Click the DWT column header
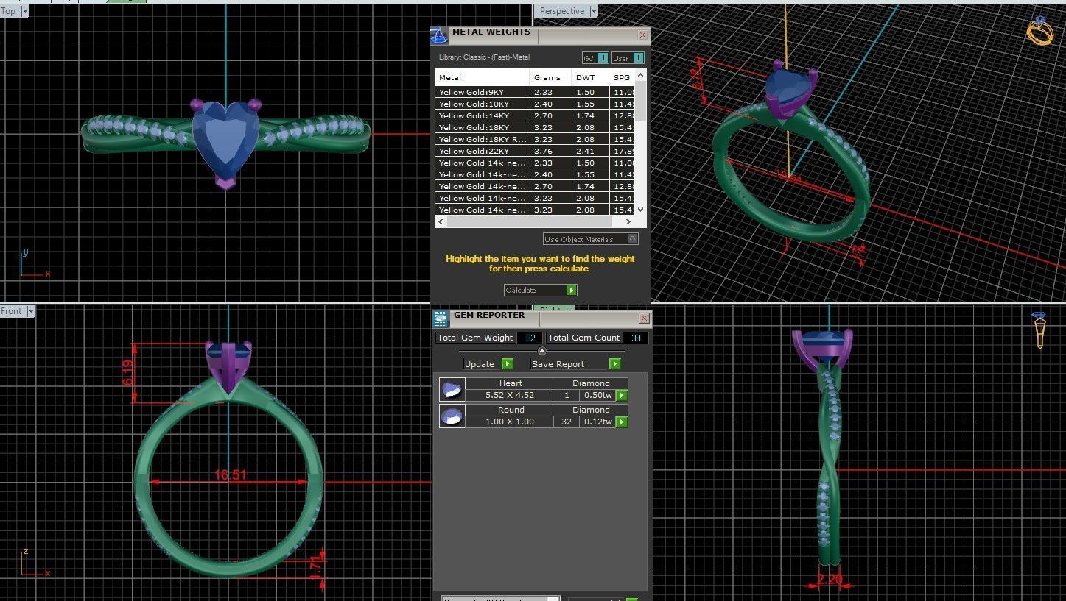1066x601 pixels. [x=591, y=77]
